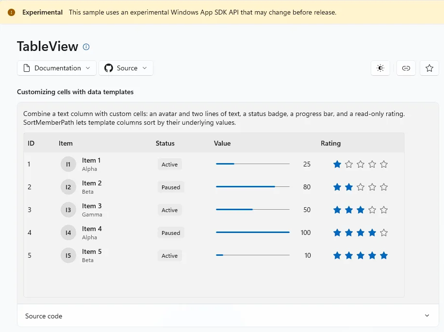
Task: Sort table by Item column header
Action: 66,143
